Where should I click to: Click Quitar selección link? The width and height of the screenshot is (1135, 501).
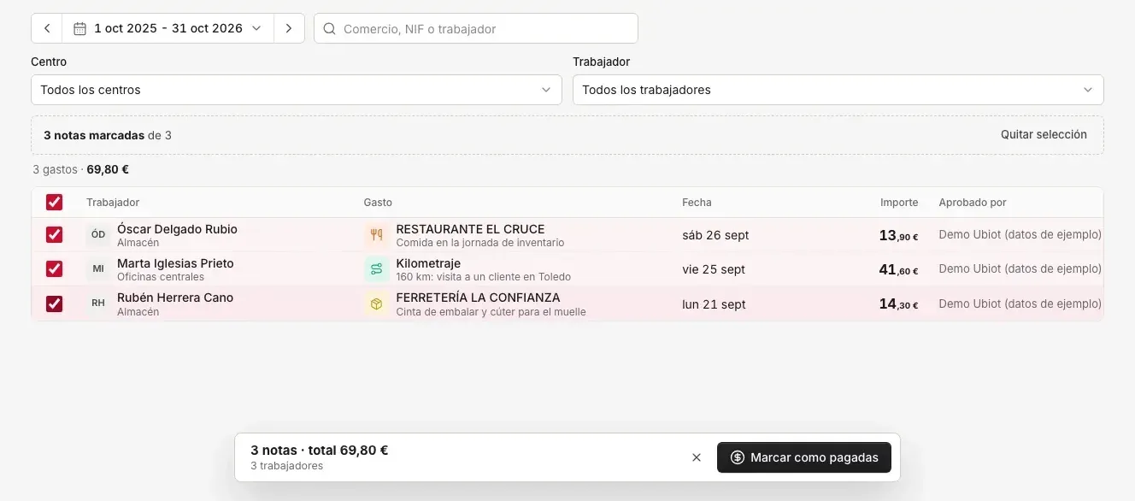click(1044, 134)
